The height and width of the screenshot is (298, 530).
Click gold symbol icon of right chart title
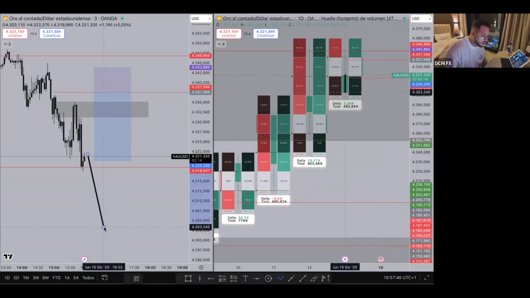pos(219,18)
